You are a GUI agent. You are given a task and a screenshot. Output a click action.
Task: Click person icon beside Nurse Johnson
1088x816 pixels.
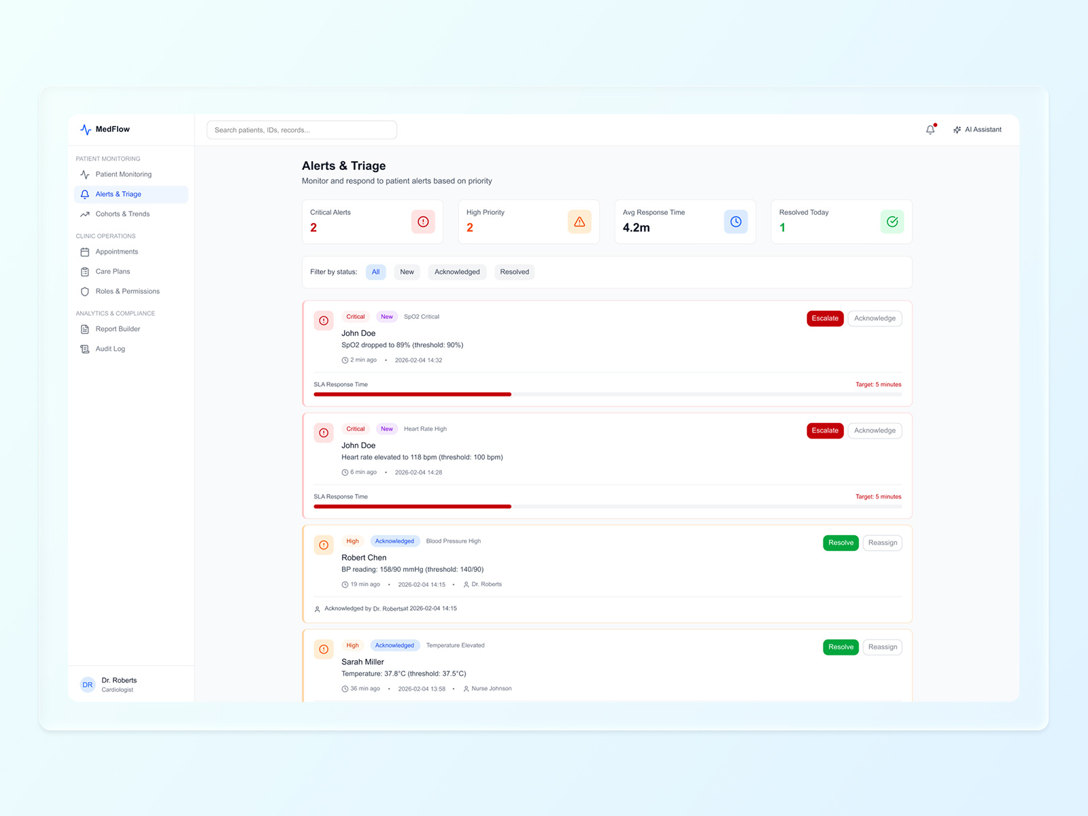pos(466,689)
